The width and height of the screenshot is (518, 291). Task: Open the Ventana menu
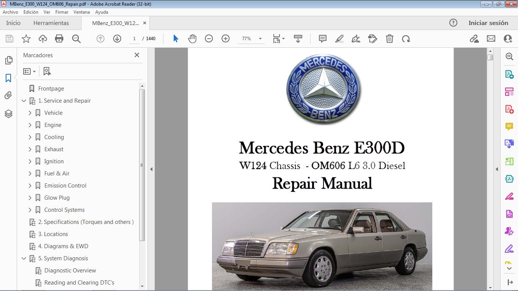coord(82,12)
